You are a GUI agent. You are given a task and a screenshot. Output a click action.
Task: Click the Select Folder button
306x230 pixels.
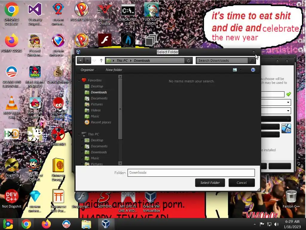[210, 183]
